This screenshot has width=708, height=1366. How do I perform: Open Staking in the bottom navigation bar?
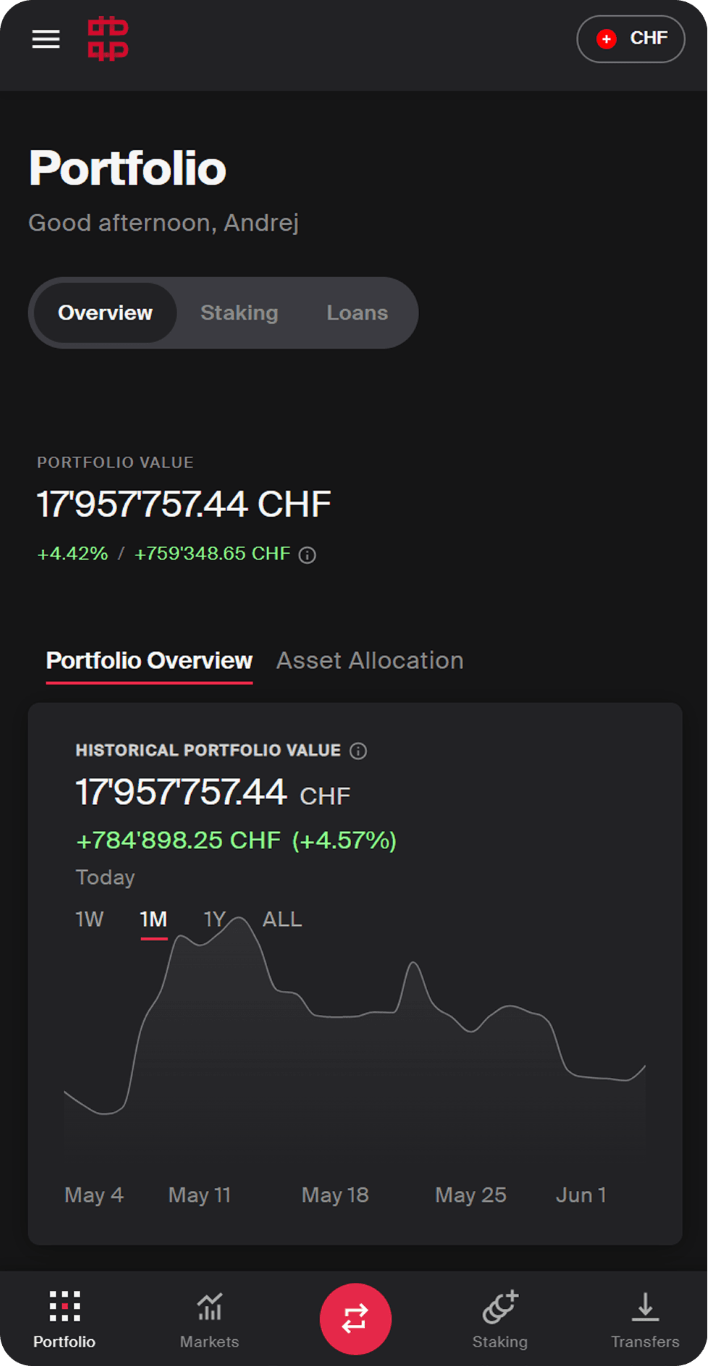tap(500, 1320)
